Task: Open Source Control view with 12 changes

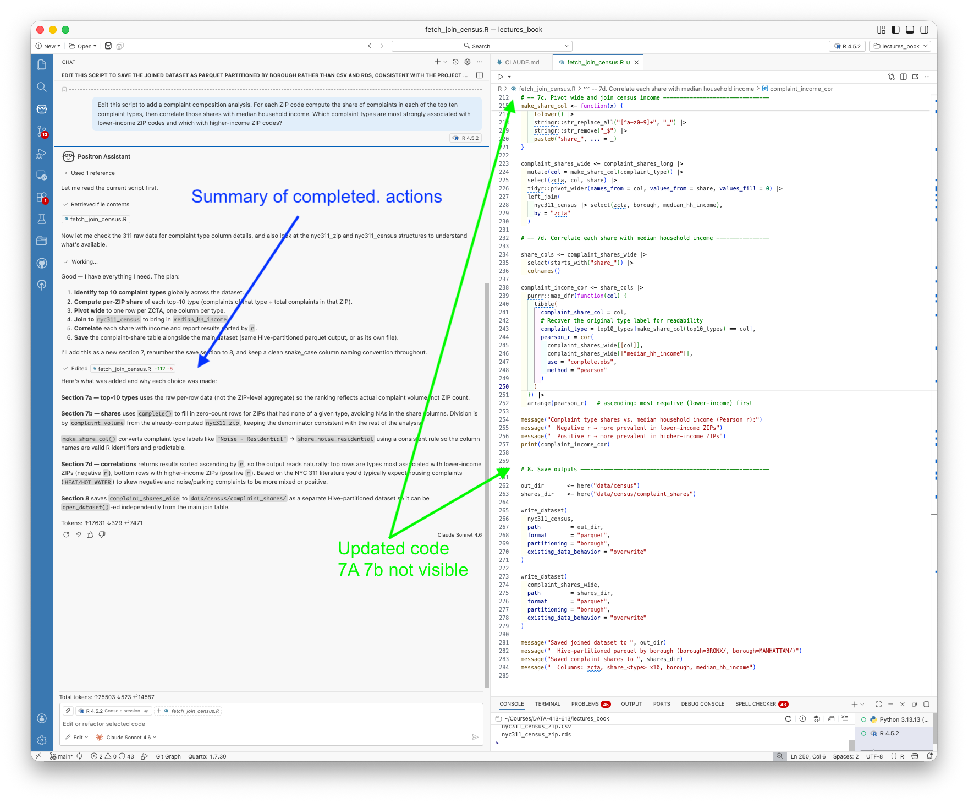Action: (42, 131)
